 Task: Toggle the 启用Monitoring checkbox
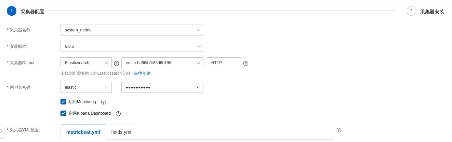coord(63,102)
